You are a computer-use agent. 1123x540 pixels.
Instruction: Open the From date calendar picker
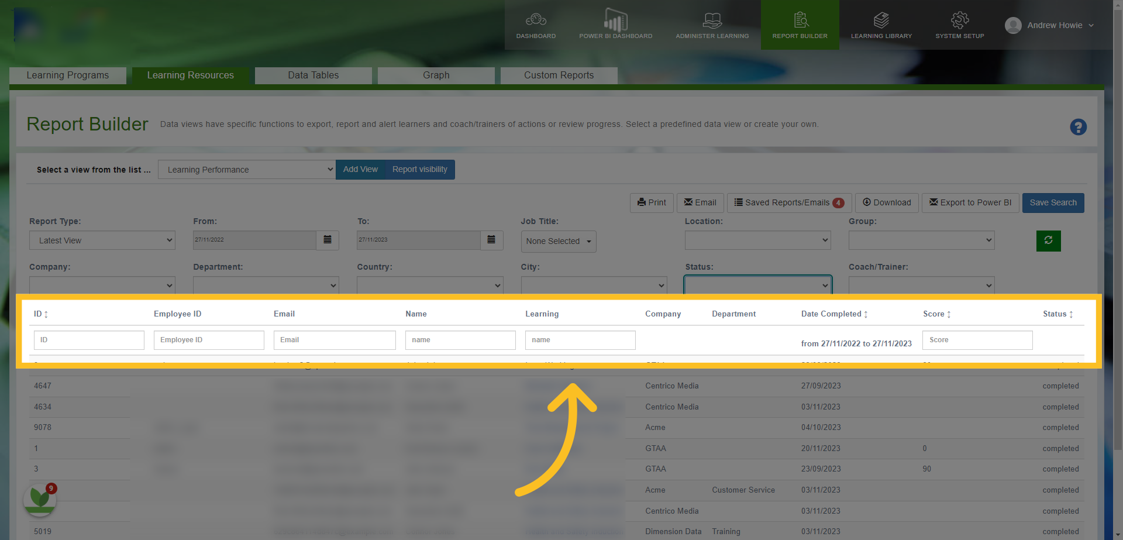[x=328, y=240]
